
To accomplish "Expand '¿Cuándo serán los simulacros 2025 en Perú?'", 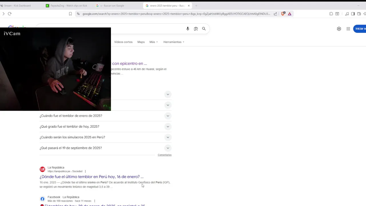I will (106, 137).
